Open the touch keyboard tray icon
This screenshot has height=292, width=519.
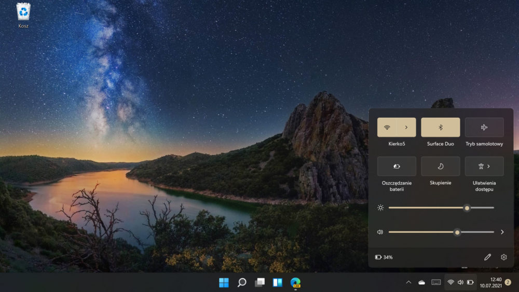click(x=436, y=283)
